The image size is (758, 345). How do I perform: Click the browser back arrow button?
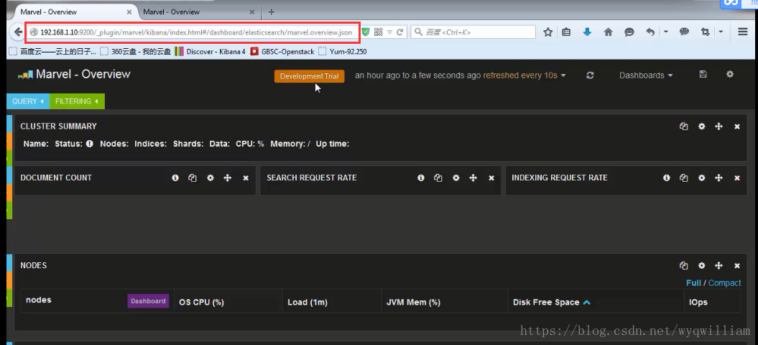(18, 32)
